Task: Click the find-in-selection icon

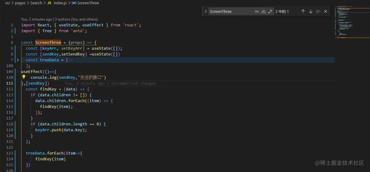Action: [318, 11]
